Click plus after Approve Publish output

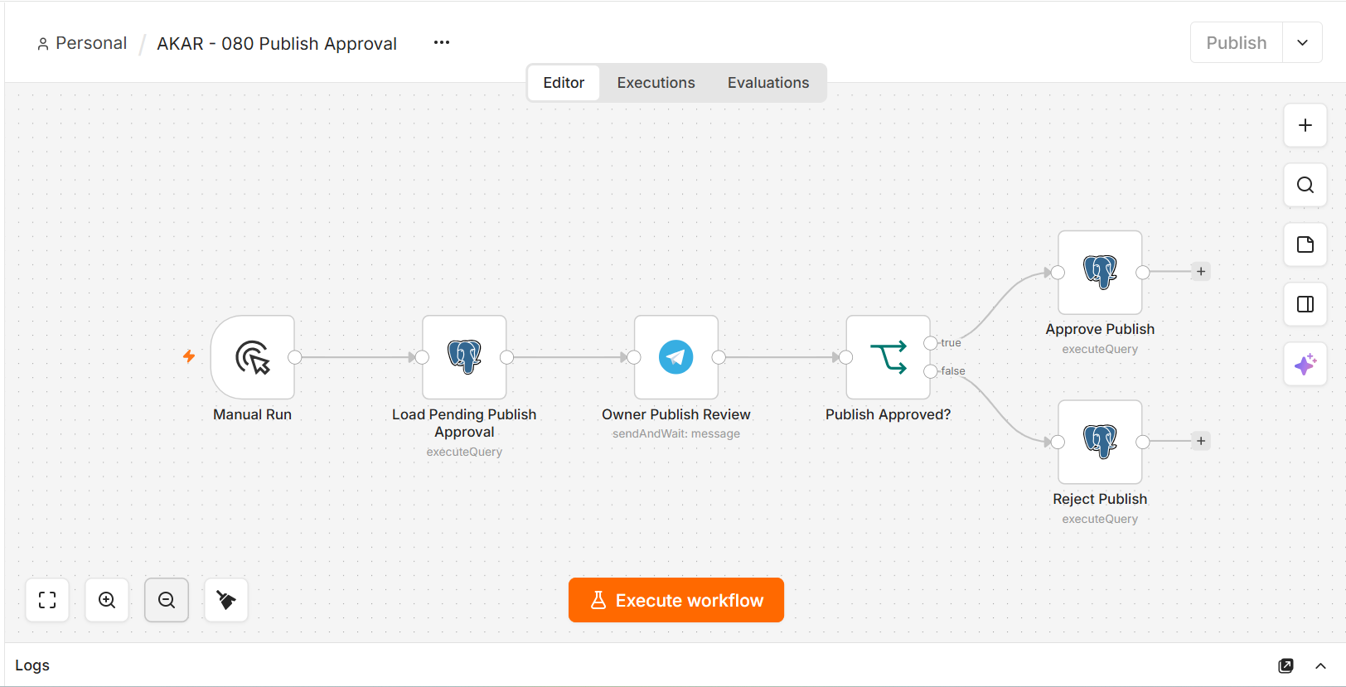pyautogui.click(x=1201, y=271)
